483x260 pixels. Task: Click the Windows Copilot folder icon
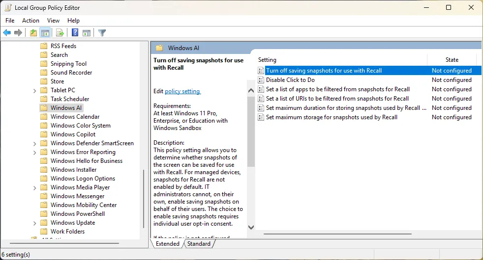pyautogui.click(x=44, y=134)
